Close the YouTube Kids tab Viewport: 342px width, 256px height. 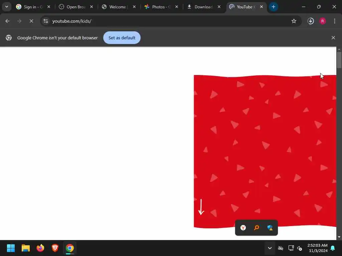click(x=262, y=7)
